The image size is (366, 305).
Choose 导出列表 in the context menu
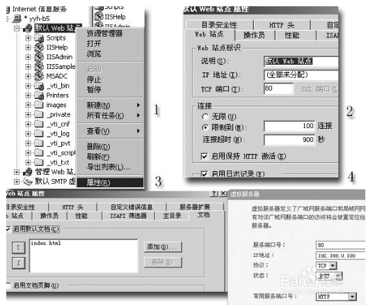tap(110, 166)
